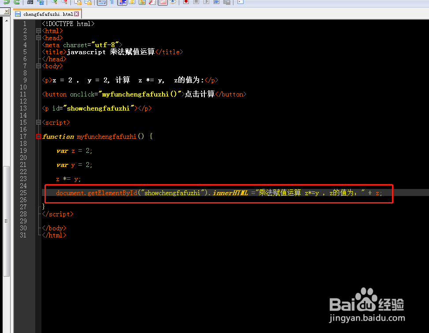Screen dimensions: 429x333
Task: Collapse the script tag fold on line 15
Action: point(38,122)
